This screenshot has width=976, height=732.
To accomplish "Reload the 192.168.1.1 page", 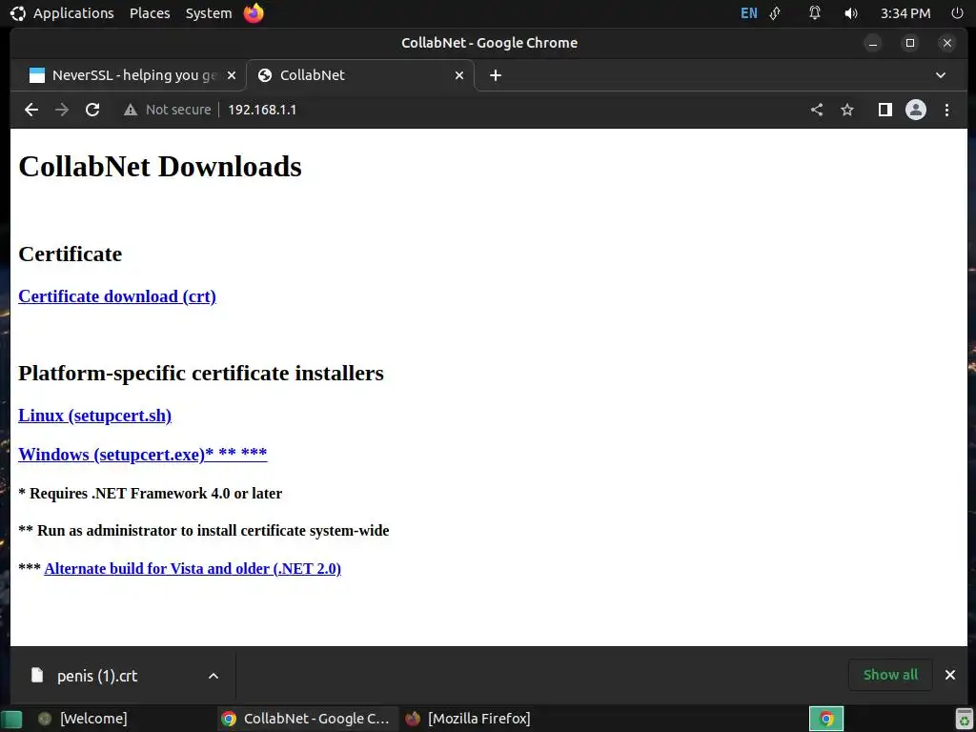I will [92, 110].
